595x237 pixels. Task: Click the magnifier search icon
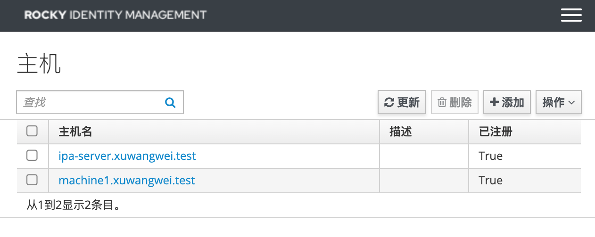coord(170,102)
